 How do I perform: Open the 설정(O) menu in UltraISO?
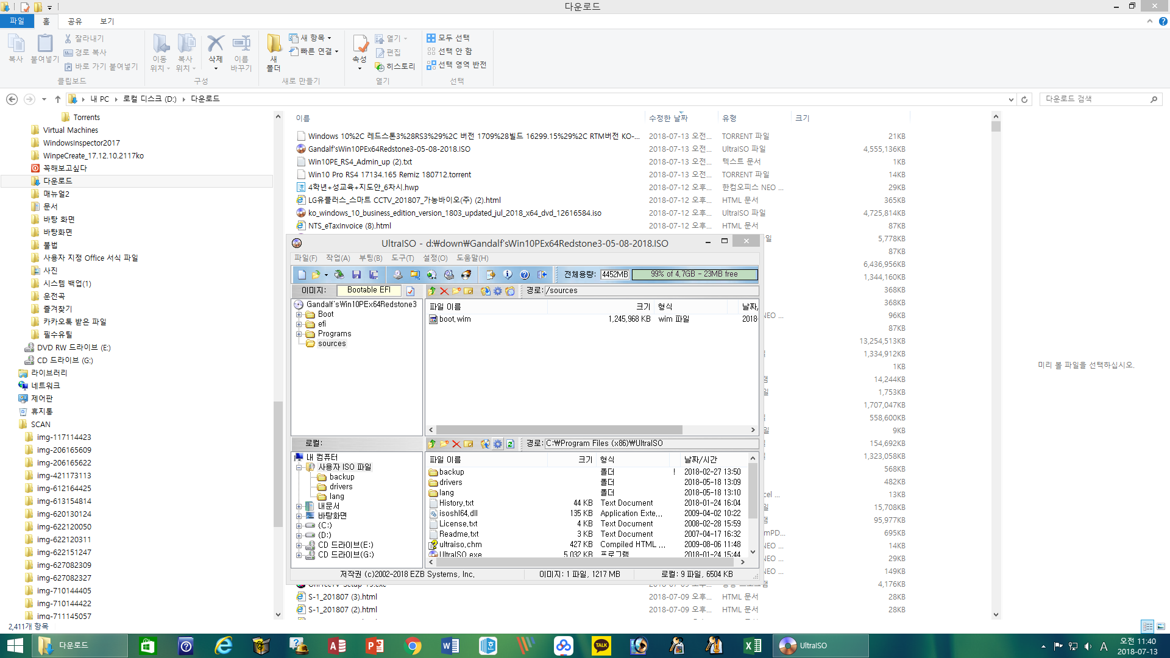tap(435, 258)
